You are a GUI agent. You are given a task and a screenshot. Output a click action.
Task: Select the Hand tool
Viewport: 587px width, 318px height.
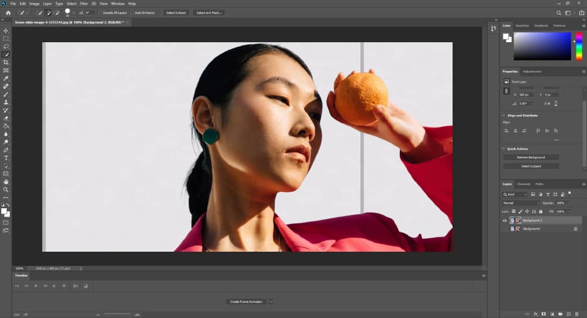coord(6,182)
